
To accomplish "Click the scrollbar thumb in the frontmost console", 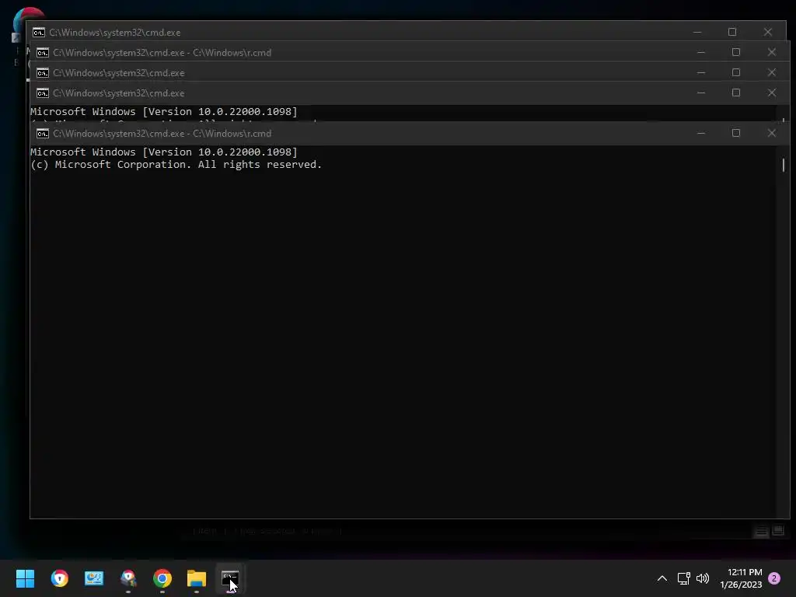I will coord(784,165).
